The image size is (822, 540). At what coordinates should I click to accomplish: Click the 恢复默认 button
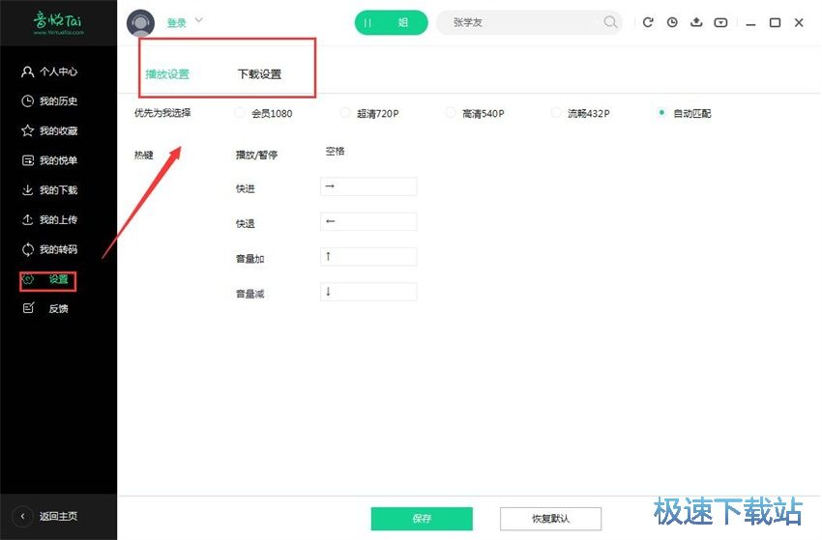550,519
